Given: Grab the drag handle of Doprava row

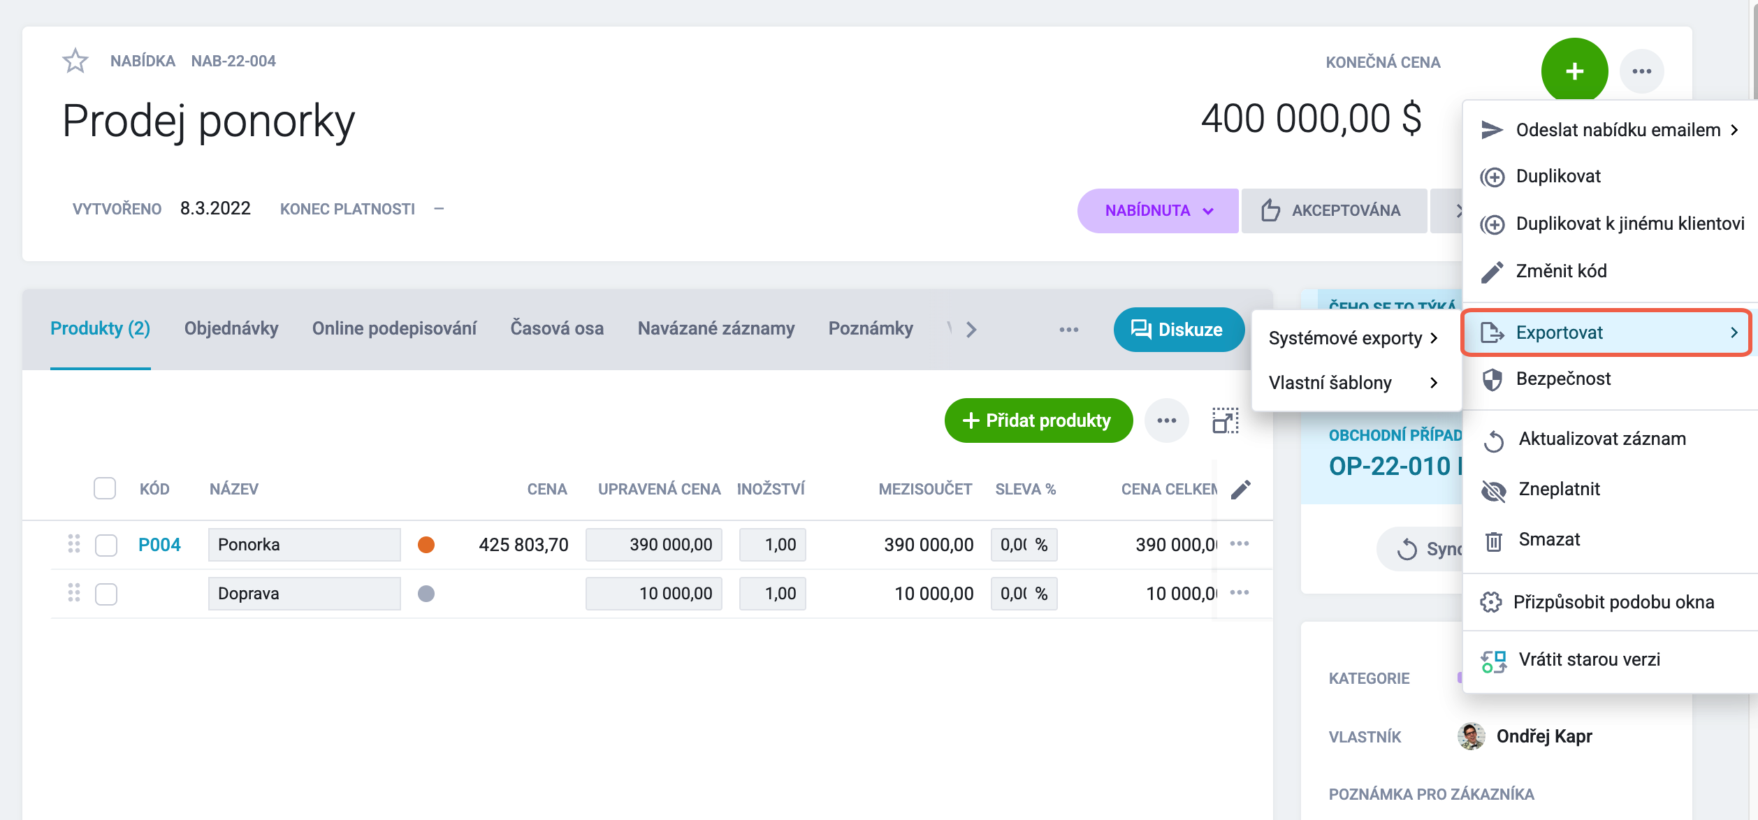Looking at the screenshot, I should coord(74,593).
